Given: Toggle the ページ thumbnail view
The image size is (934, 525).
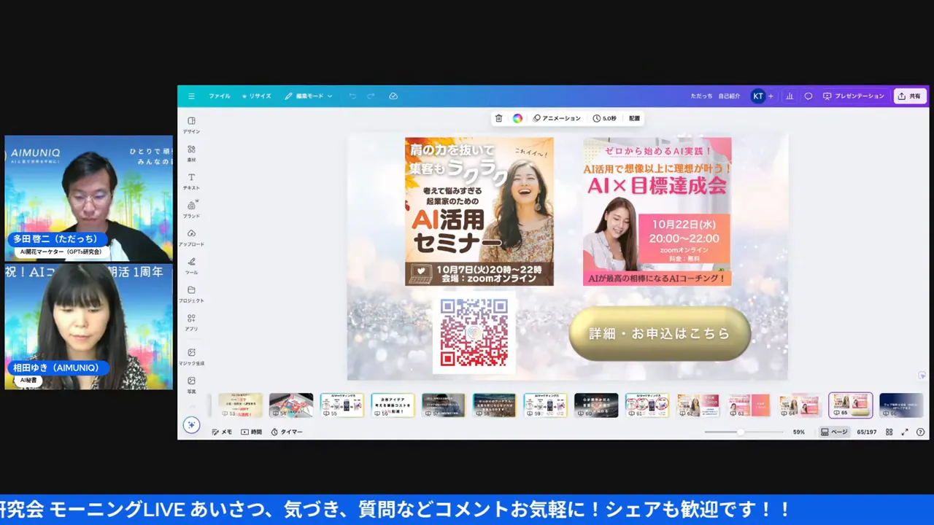Looking at the screenshot, I should coord(835,432).
